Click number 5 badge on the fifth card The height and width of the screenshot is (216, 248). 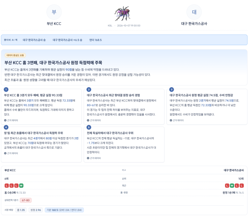coord(89,127)
